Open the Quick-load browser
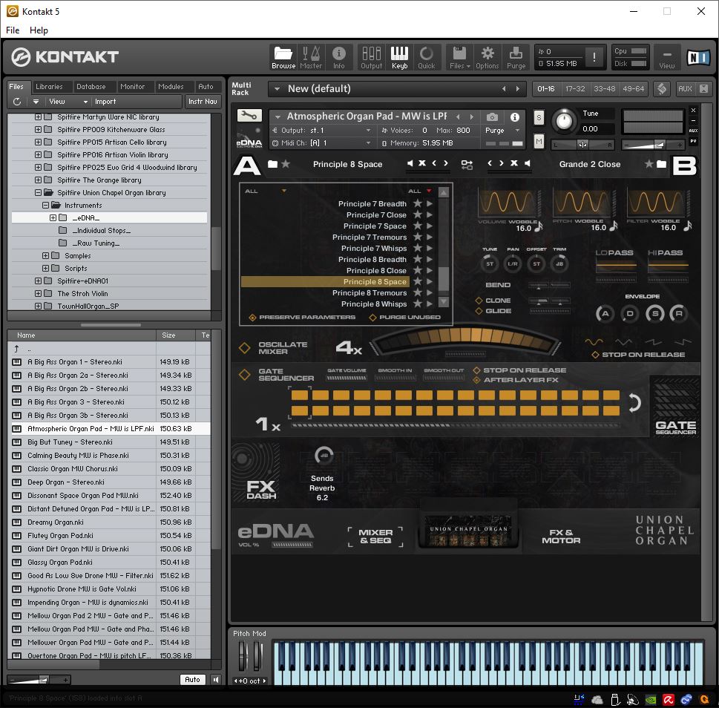 427,57
